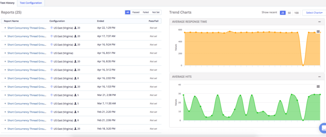Open report ended Apr 17, 7:37 AM
Image resolution: width=326 pixels, height=137 pixels.
tap(27, 36)
